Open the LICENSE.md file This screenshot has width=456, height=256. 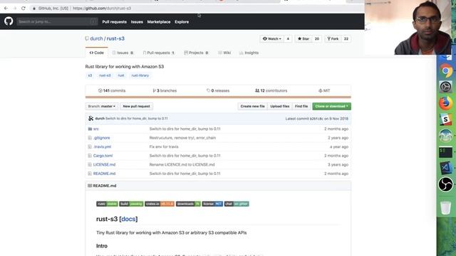click(104, 164)
